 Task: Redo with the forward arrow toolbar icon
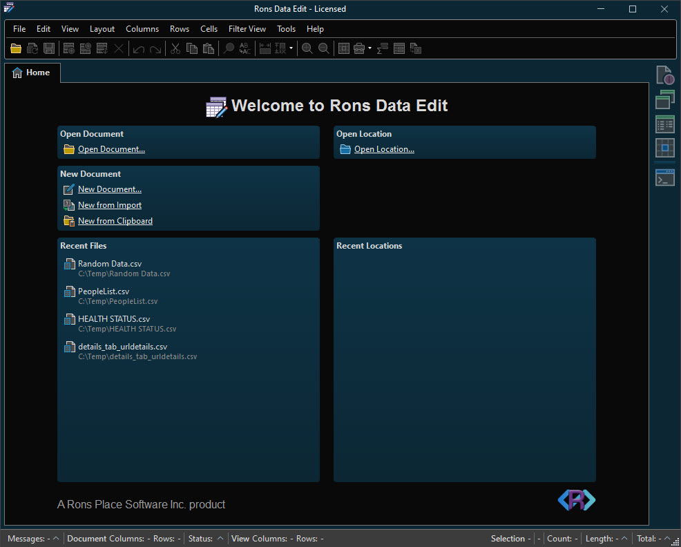tap(155, 48)
